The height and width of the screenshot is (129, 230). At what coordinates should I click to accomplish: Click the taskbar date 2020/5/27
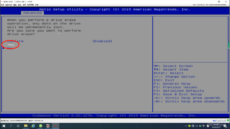pyautogui.click(x=216, y=127)
